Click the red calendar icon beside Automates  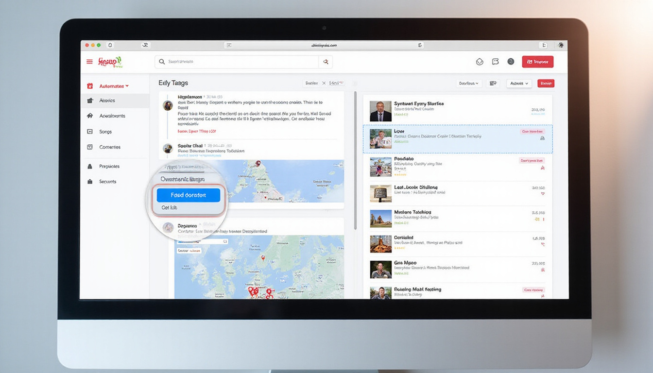pyautogui.click(x=89, y=86)
